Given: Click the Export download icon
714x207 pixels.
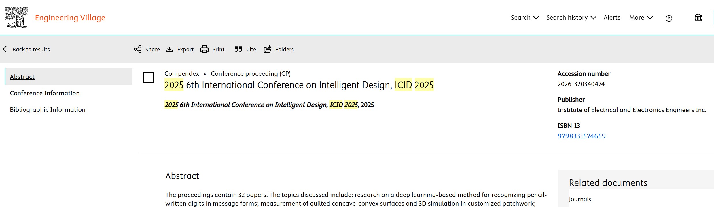Looking at the screenshot, I should pyautogui.click(x=169, y=49).
